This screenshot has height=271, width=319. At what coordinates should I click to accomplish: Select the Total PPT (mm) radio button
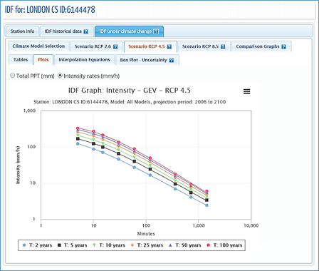pos(12,76)
